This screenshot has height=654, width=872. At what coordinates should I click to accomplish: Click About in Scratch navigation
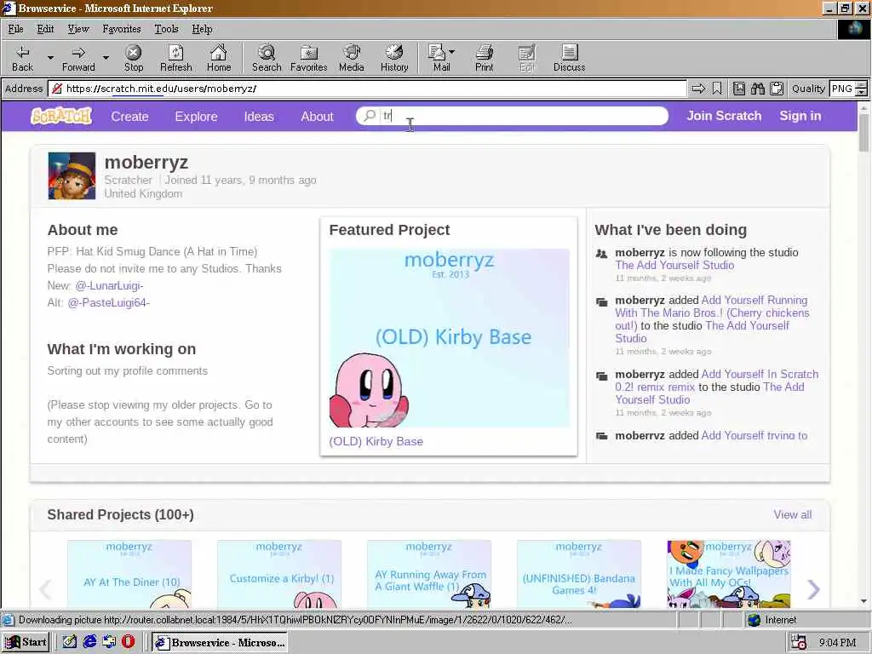pos(317,116)
